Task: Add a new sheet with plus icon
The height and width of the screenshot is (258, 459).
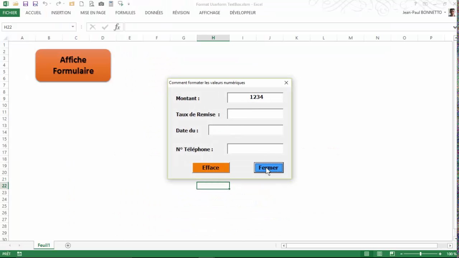Action: point(68,245)
